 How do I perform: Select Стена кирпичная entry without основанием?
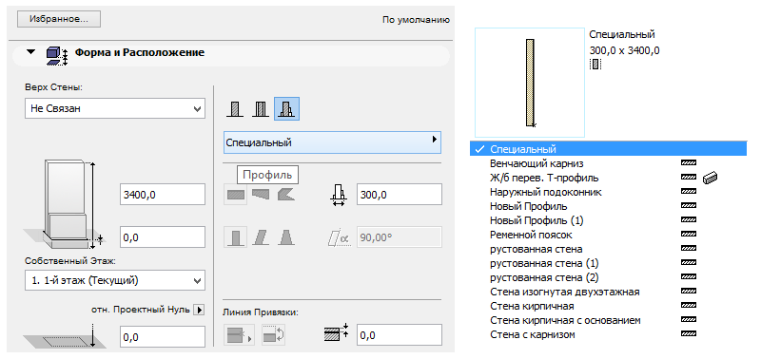pyautogui.click(x=608, y=306)
